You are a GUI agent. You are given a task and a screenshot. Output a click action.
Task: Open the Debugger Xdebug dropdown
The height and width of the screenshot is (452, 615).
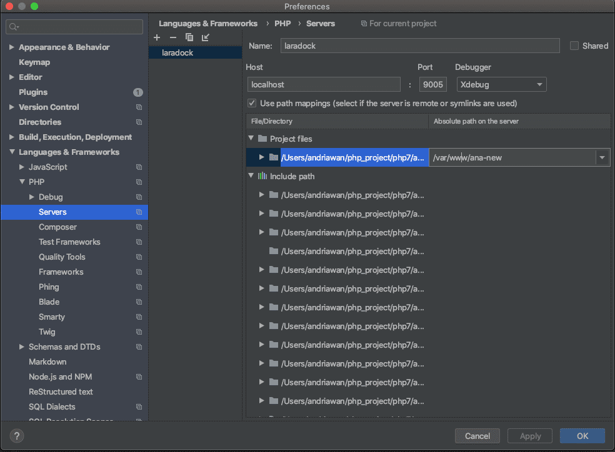point(501,84)
